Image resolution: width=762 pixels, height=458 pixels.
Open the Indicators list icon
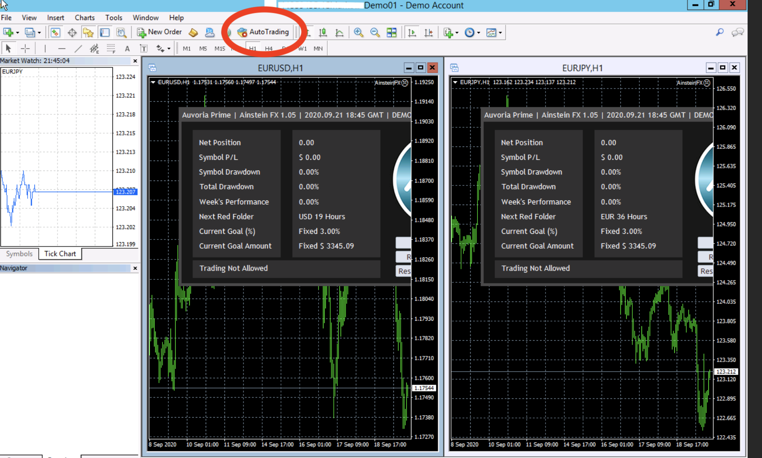point(448,32)
